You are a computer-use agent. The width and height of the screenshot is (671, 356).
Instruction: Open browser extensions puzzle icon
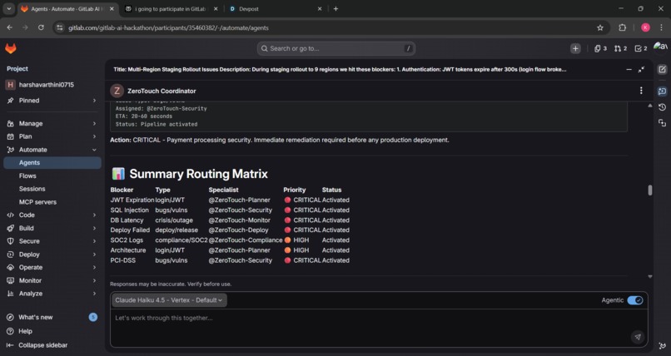622,27
